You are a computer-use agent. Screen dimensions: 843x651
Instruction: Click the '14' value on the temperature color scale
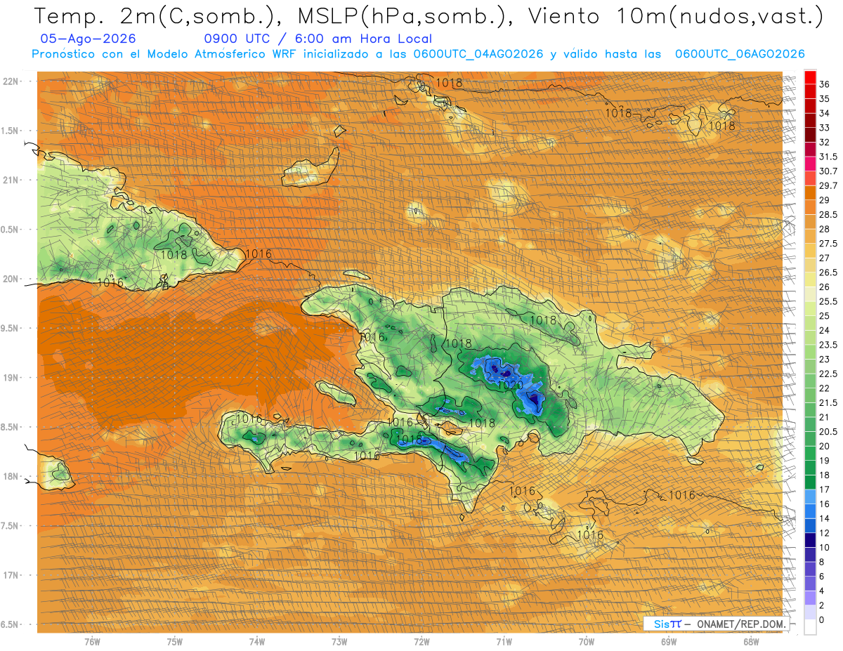(x=825, y=518)
